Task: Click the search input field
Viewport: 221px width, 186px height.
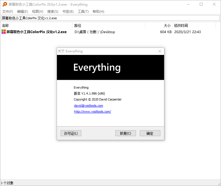Action: point(110,18)
